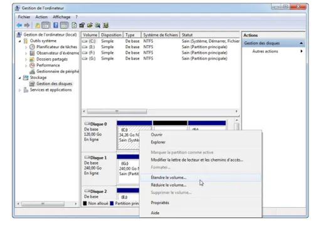Click the Planificateur de tâches clock icon
The height and width of the screenshot is (226, 321).
[x=32, y=47]
